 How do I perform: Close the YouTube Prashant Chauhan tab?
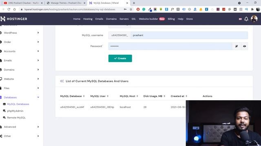pos(42,3)
